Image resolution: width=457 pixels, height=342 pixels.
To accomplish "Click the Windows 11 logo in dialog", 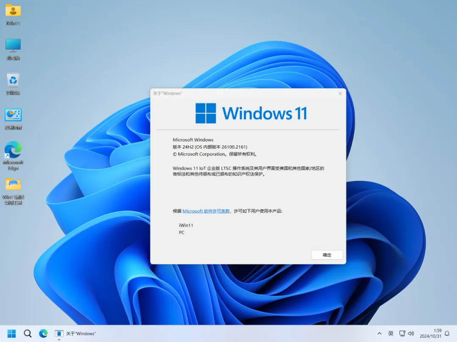I will [x=251, y=113].
